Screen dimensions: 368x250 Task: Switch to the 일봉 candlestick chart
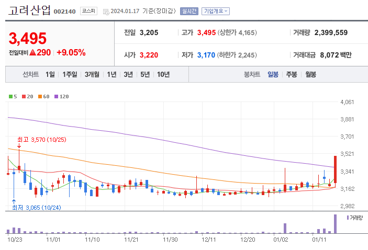tap(273, 74)
